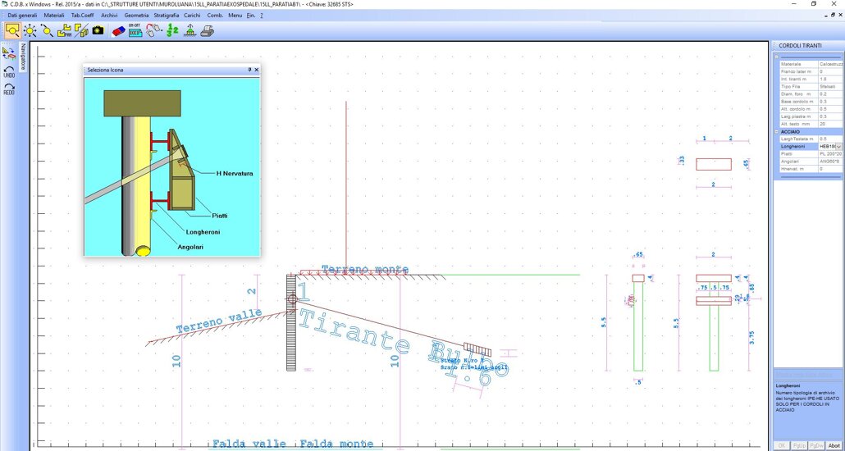Collapse the ACCIAIO property section
The height and width of the screenshot is (451, 845).
point(777,131)
